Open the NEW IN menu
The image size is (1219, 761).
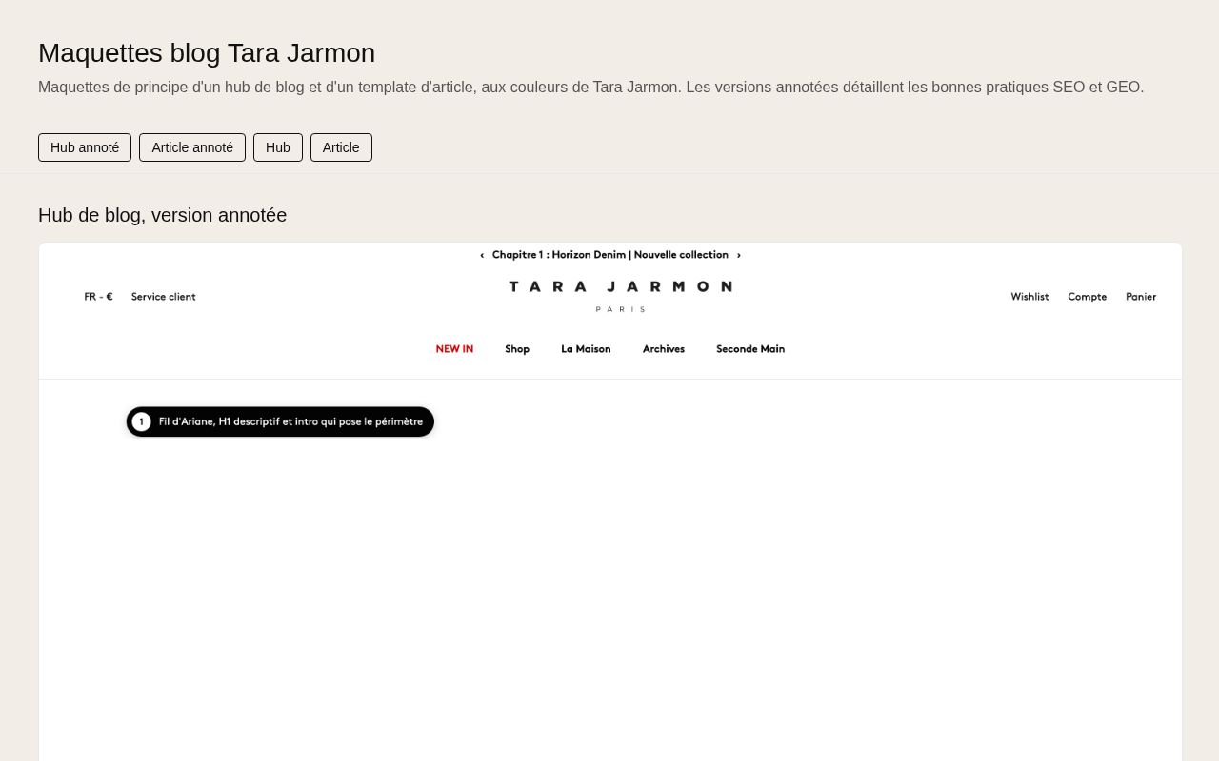point(454,349)
